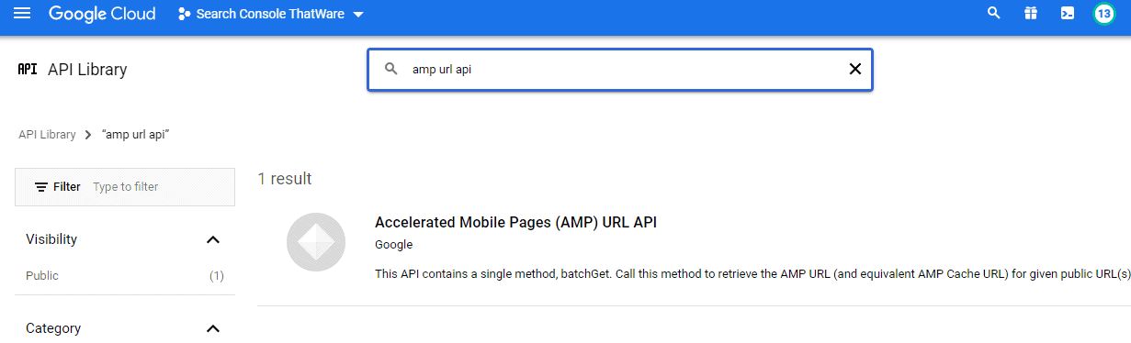
Task: Activate Cloud Shell terminal icon
Action: coord(1068,14)
